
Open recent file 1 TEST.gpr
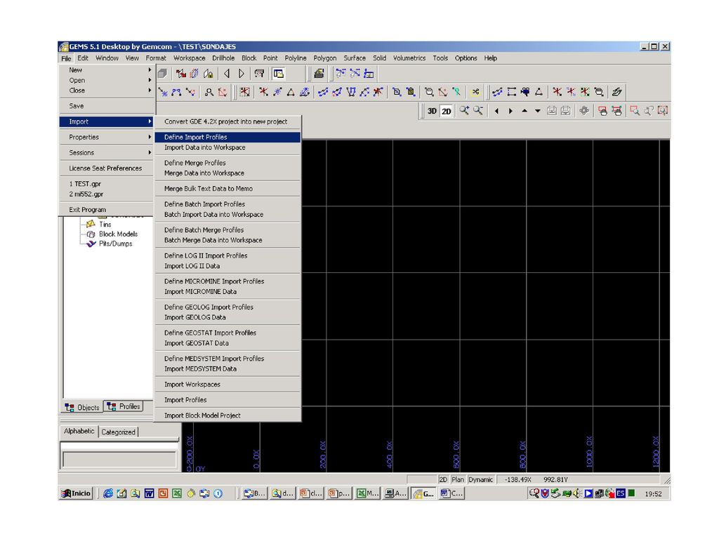pos(107,184)
